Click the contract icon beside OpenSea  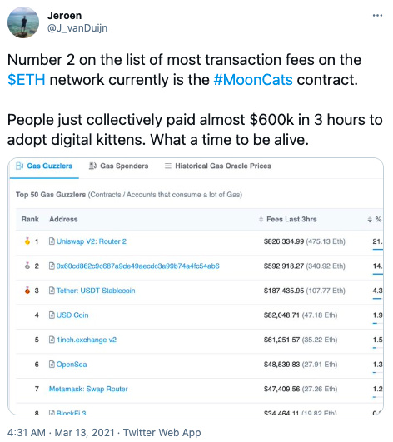(x=52, y=365)
